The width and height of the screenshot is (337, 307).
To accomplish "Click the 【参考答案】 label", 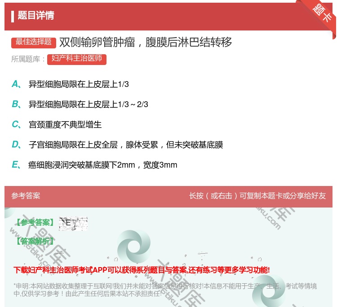I will click(x=35, y=223).
